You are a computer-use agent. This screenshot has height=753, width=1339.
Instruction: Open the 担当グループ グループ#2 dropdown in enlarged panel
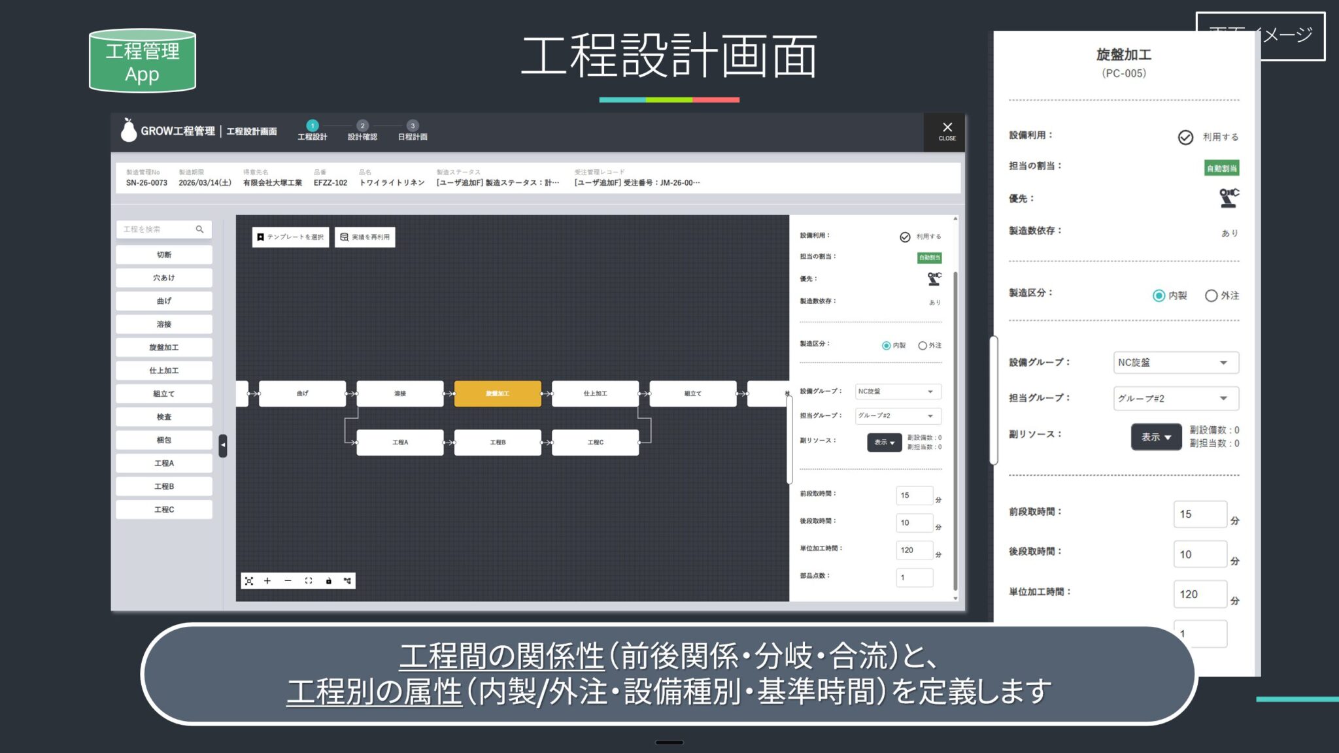coord(1176,398)
